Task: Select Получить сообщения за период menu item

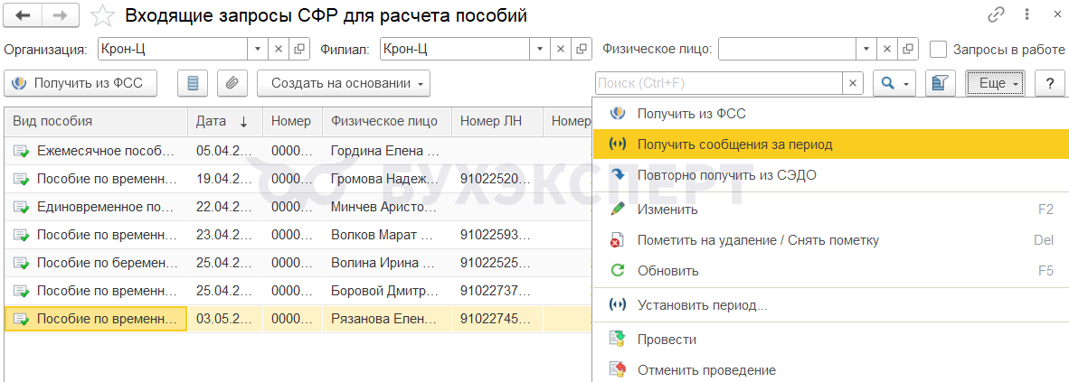Action: [x=734, y=144]
